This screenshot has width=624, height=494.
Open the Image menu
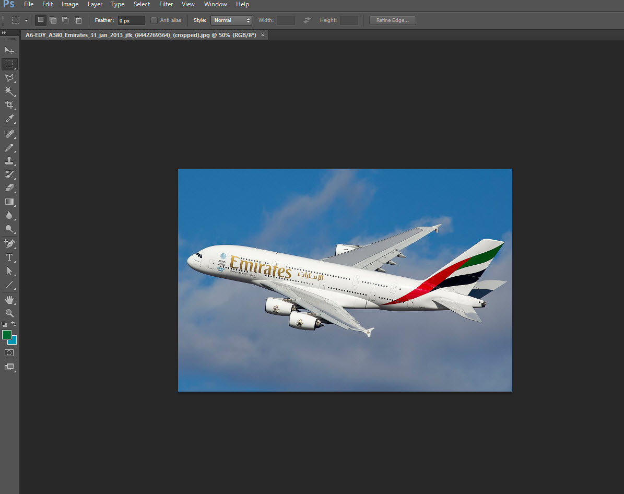(x=70, y=4)
